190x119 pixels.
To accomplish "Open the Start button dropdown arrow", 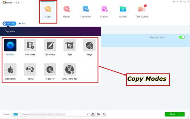I will [x=182, y=114].
